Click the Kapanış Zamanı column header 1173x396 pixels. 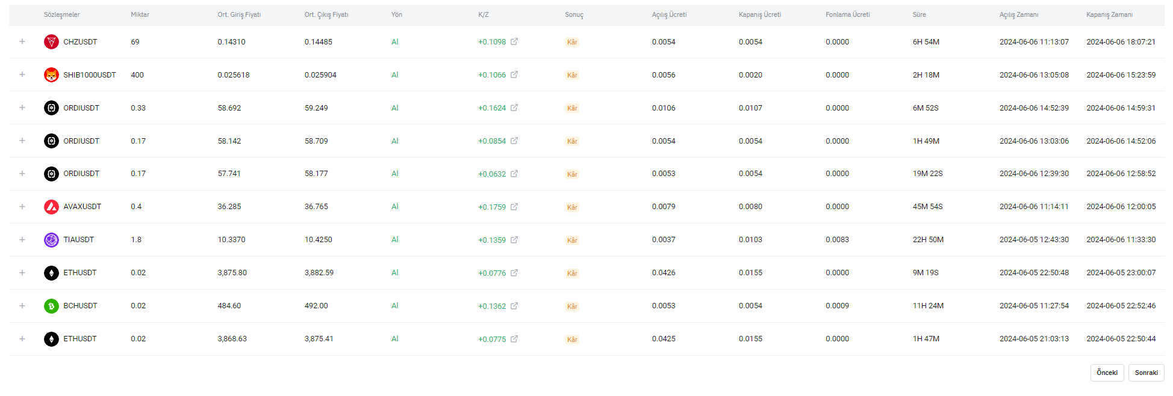tap(1109, 14)
